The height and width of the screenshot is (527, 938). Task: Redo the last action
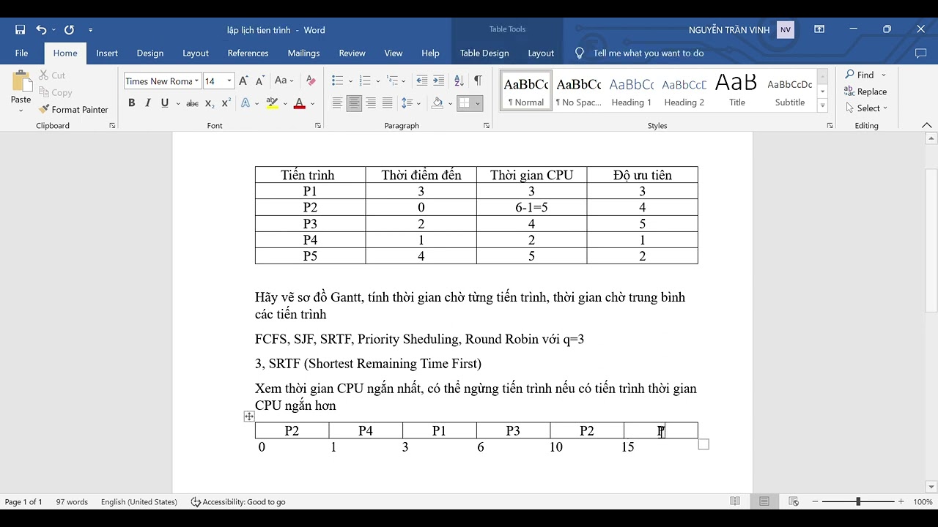(69, 30)
